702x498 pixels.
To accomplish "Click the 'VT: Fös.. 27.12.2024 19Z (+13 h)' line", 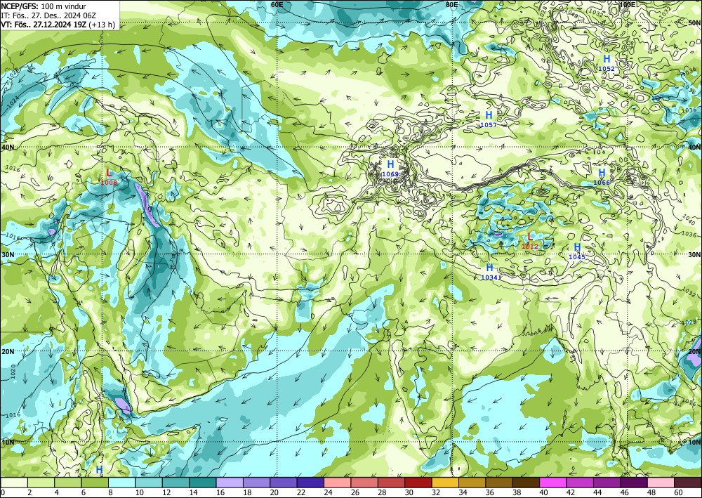I will (x=58, y=24).
